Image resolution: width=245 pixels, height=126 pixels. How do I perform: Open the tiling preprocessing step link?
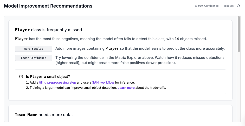click(x=57, y=82)
